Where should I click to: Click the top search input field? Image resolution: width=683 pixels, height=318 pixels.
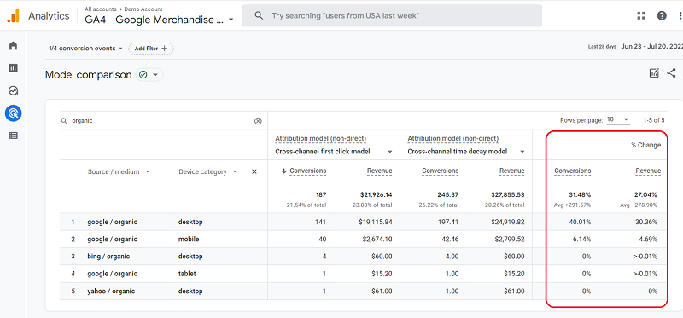tap(392, 15)
